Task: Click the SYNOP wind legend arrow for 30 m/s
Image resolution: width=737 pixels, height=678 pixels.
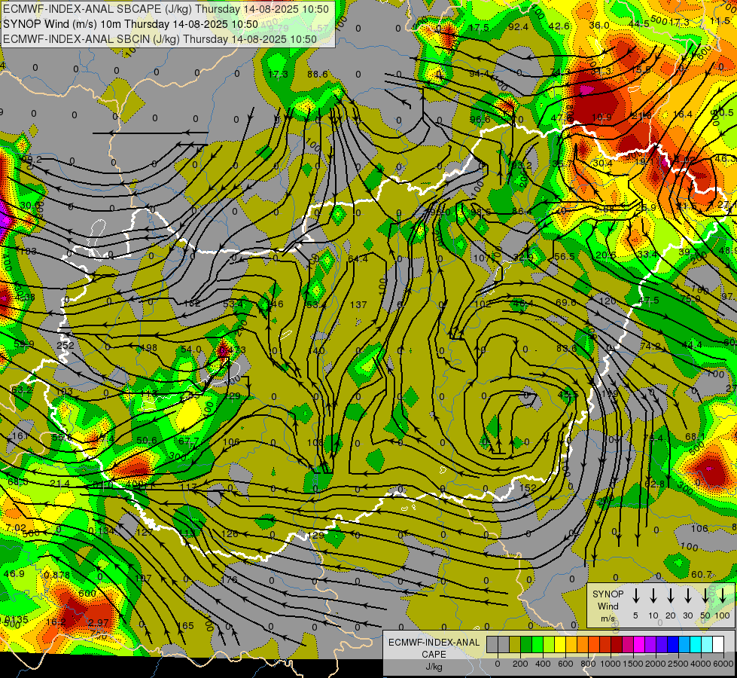Action: (688, 596)
